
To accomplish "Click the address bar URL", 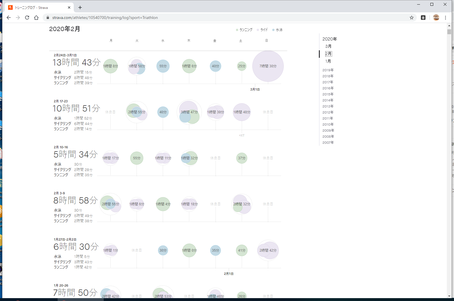I will [105, 18].
